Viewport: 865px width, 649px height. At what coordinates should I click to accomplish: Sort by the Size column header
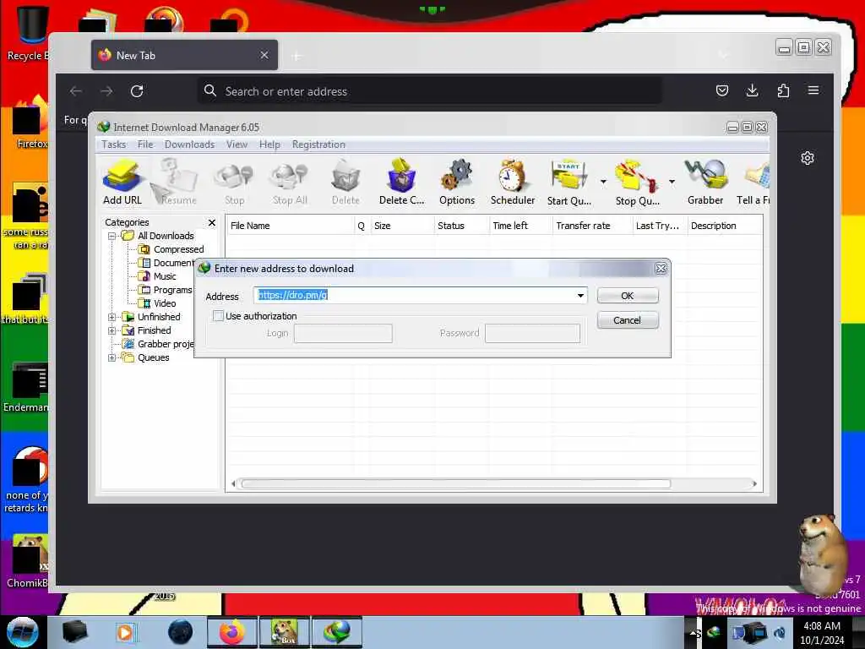pos(401,226)
